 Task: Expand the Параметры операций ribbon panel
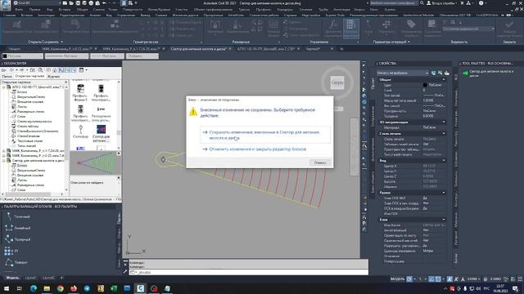click(x=391, y=42)
